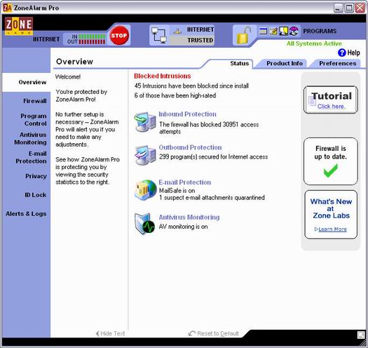Click the Antivirus Monitoring heading link
Screen dimensions: 368x348
tap(189, 217)
